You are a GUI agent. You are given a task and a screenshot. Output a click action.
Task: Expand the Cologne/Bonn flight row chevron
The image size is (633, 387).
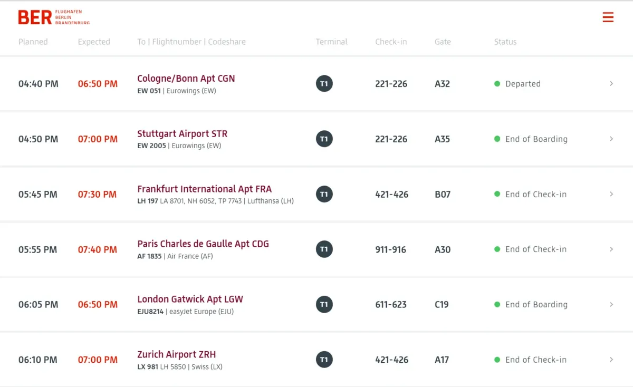(x=611, y=84)
